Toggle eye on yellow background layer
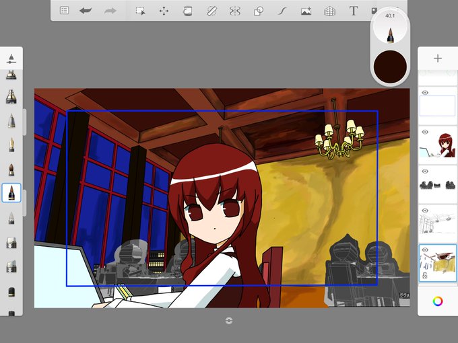The width and height of the screenshot is (458, 343). tap(425, 250)
